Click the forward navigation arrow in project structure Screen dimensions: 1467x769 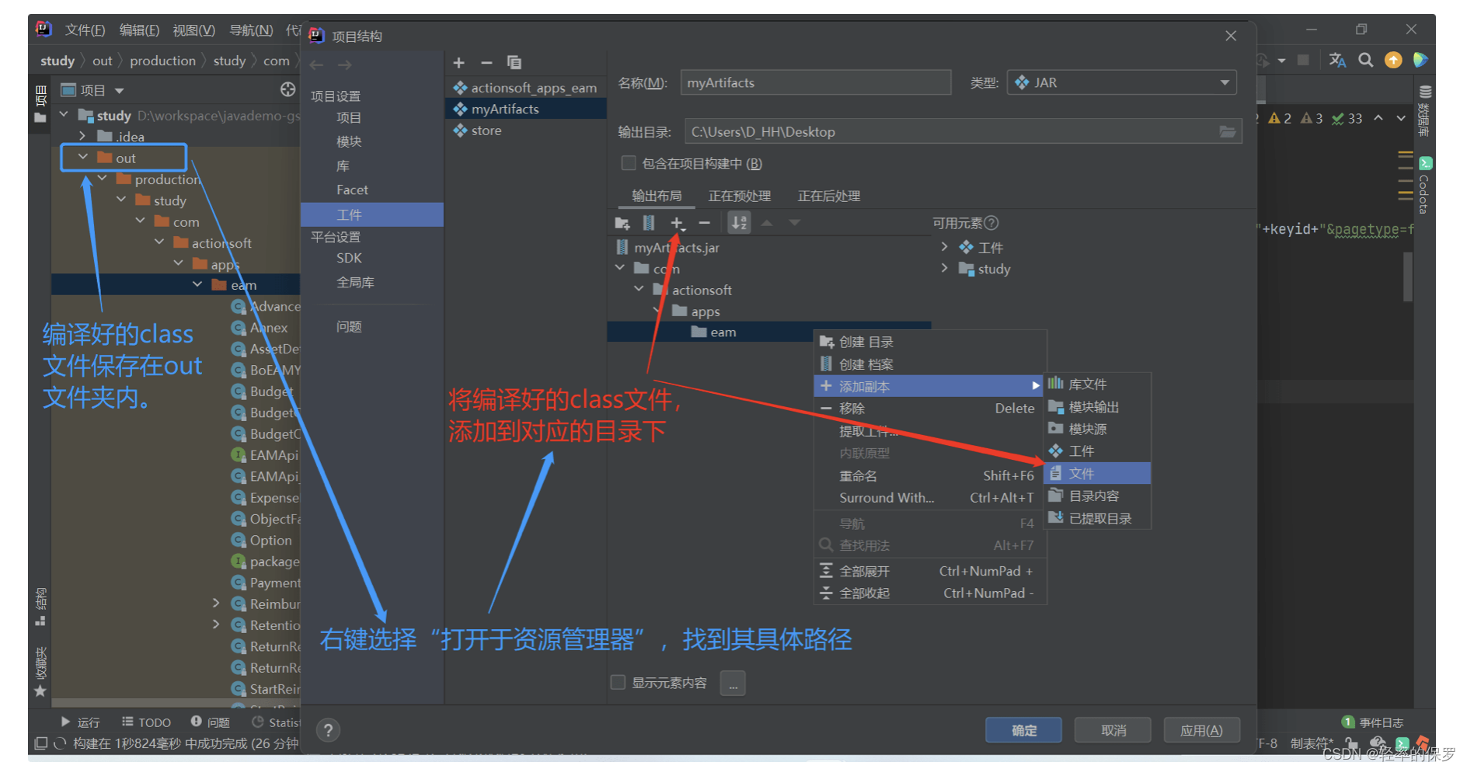[x=345, y=65]
